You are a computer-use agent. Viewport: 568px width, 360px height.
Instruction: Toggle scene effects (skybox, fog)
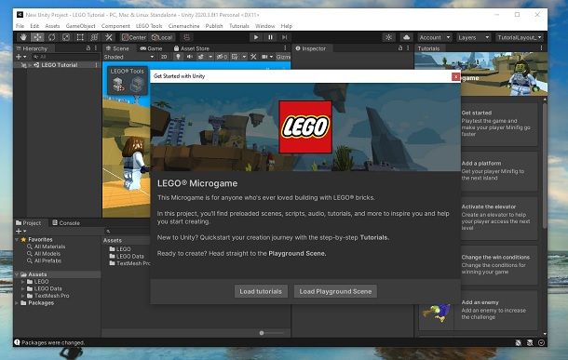(201, 57)
